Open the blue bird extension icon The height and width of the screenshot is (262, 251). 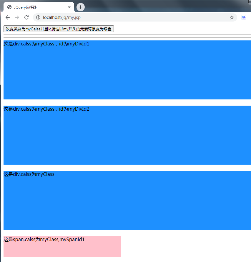(x=244, y=17)
